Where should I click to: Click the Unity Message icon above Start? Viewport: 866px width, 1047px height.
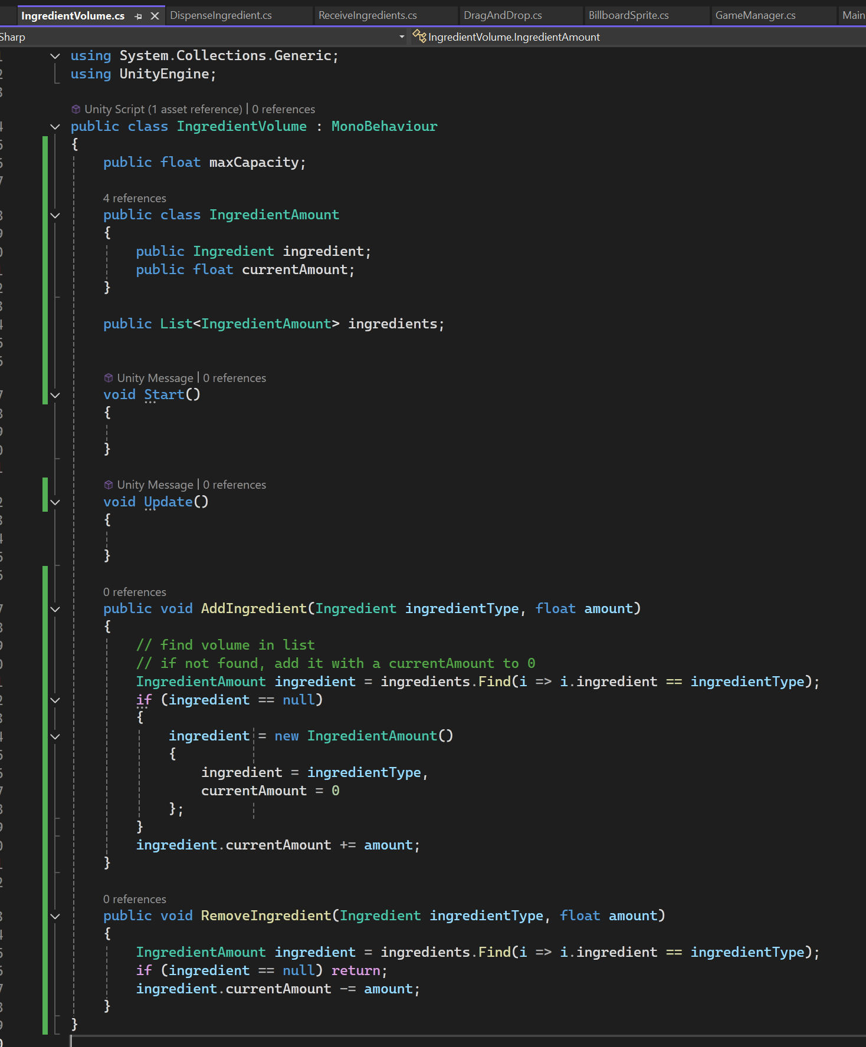[109, 378]
